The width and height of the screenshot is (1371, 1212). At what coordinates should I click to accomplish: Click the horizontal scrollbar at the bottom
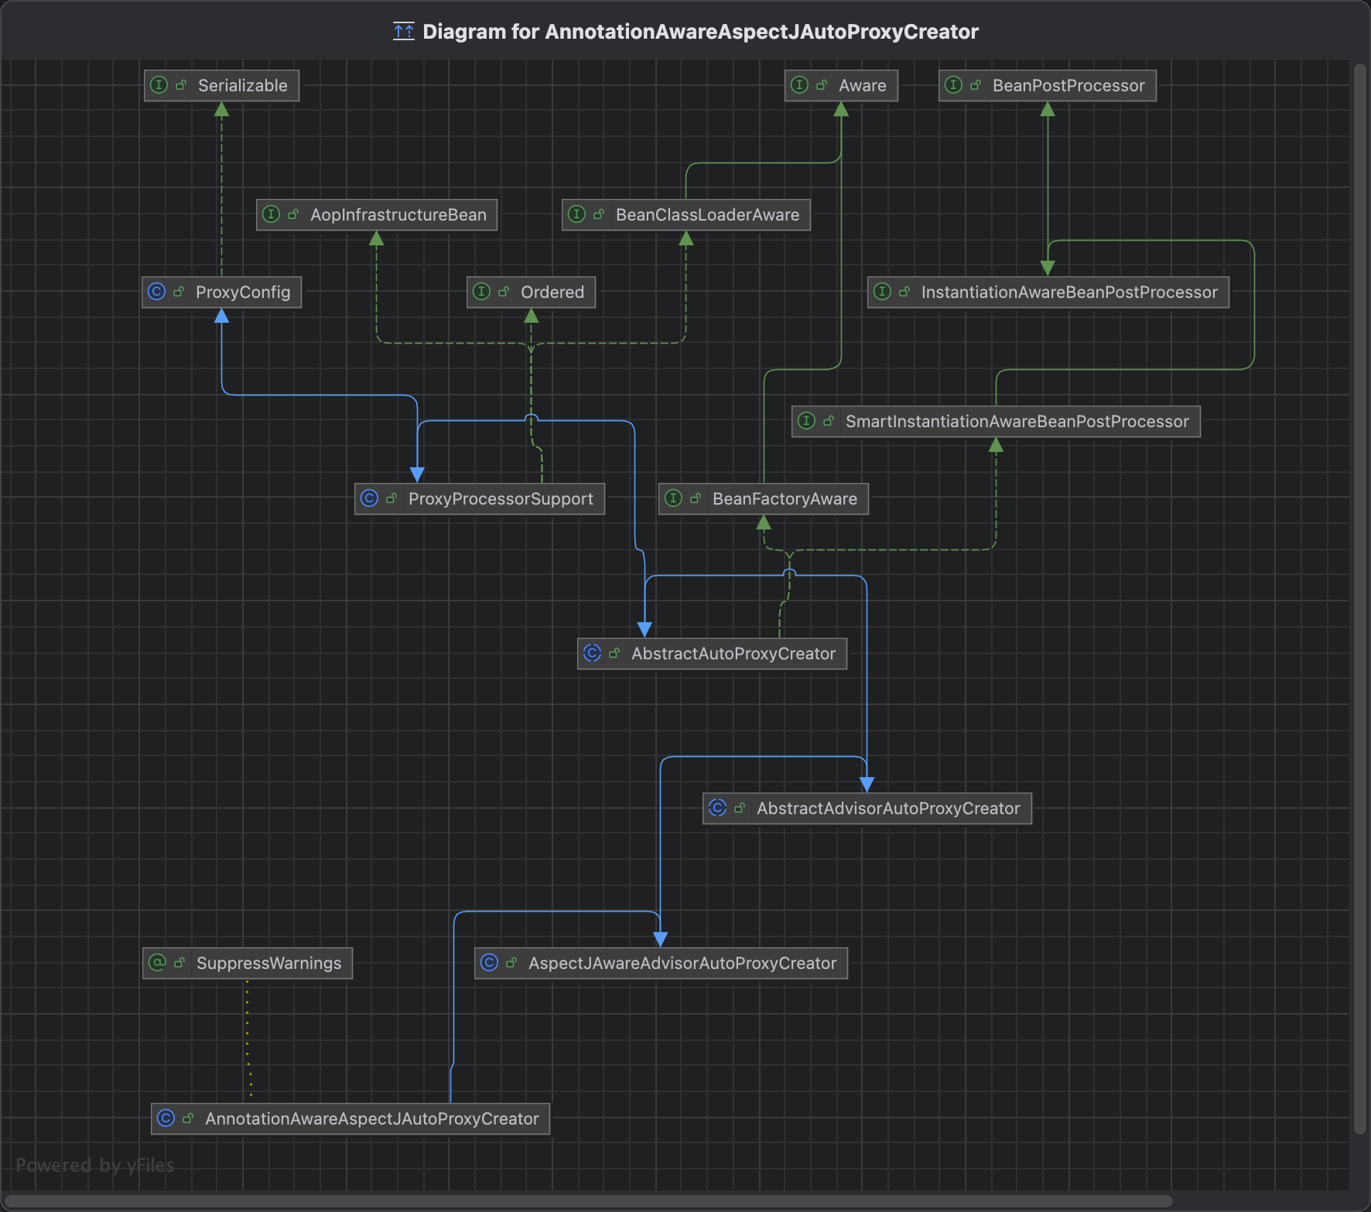coord(588,1201)
